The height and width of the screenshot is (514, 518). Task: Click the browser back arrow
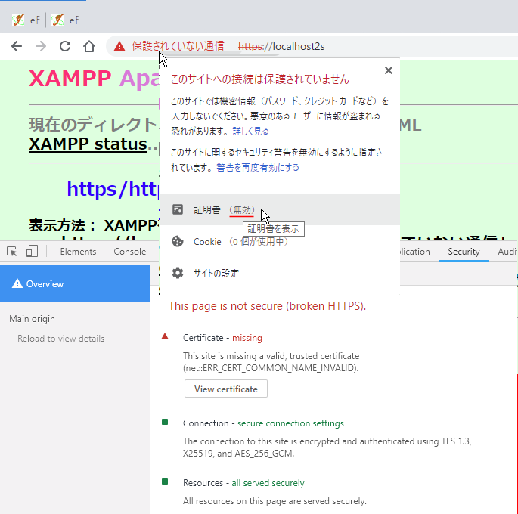pos(17,46)
